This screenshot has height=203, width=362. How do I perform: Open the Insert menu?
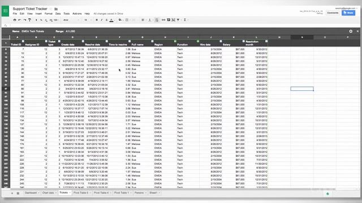click(38, 14)
